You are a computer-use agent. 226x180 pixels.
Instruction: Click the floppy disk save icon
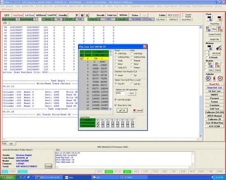click(82, 15)
